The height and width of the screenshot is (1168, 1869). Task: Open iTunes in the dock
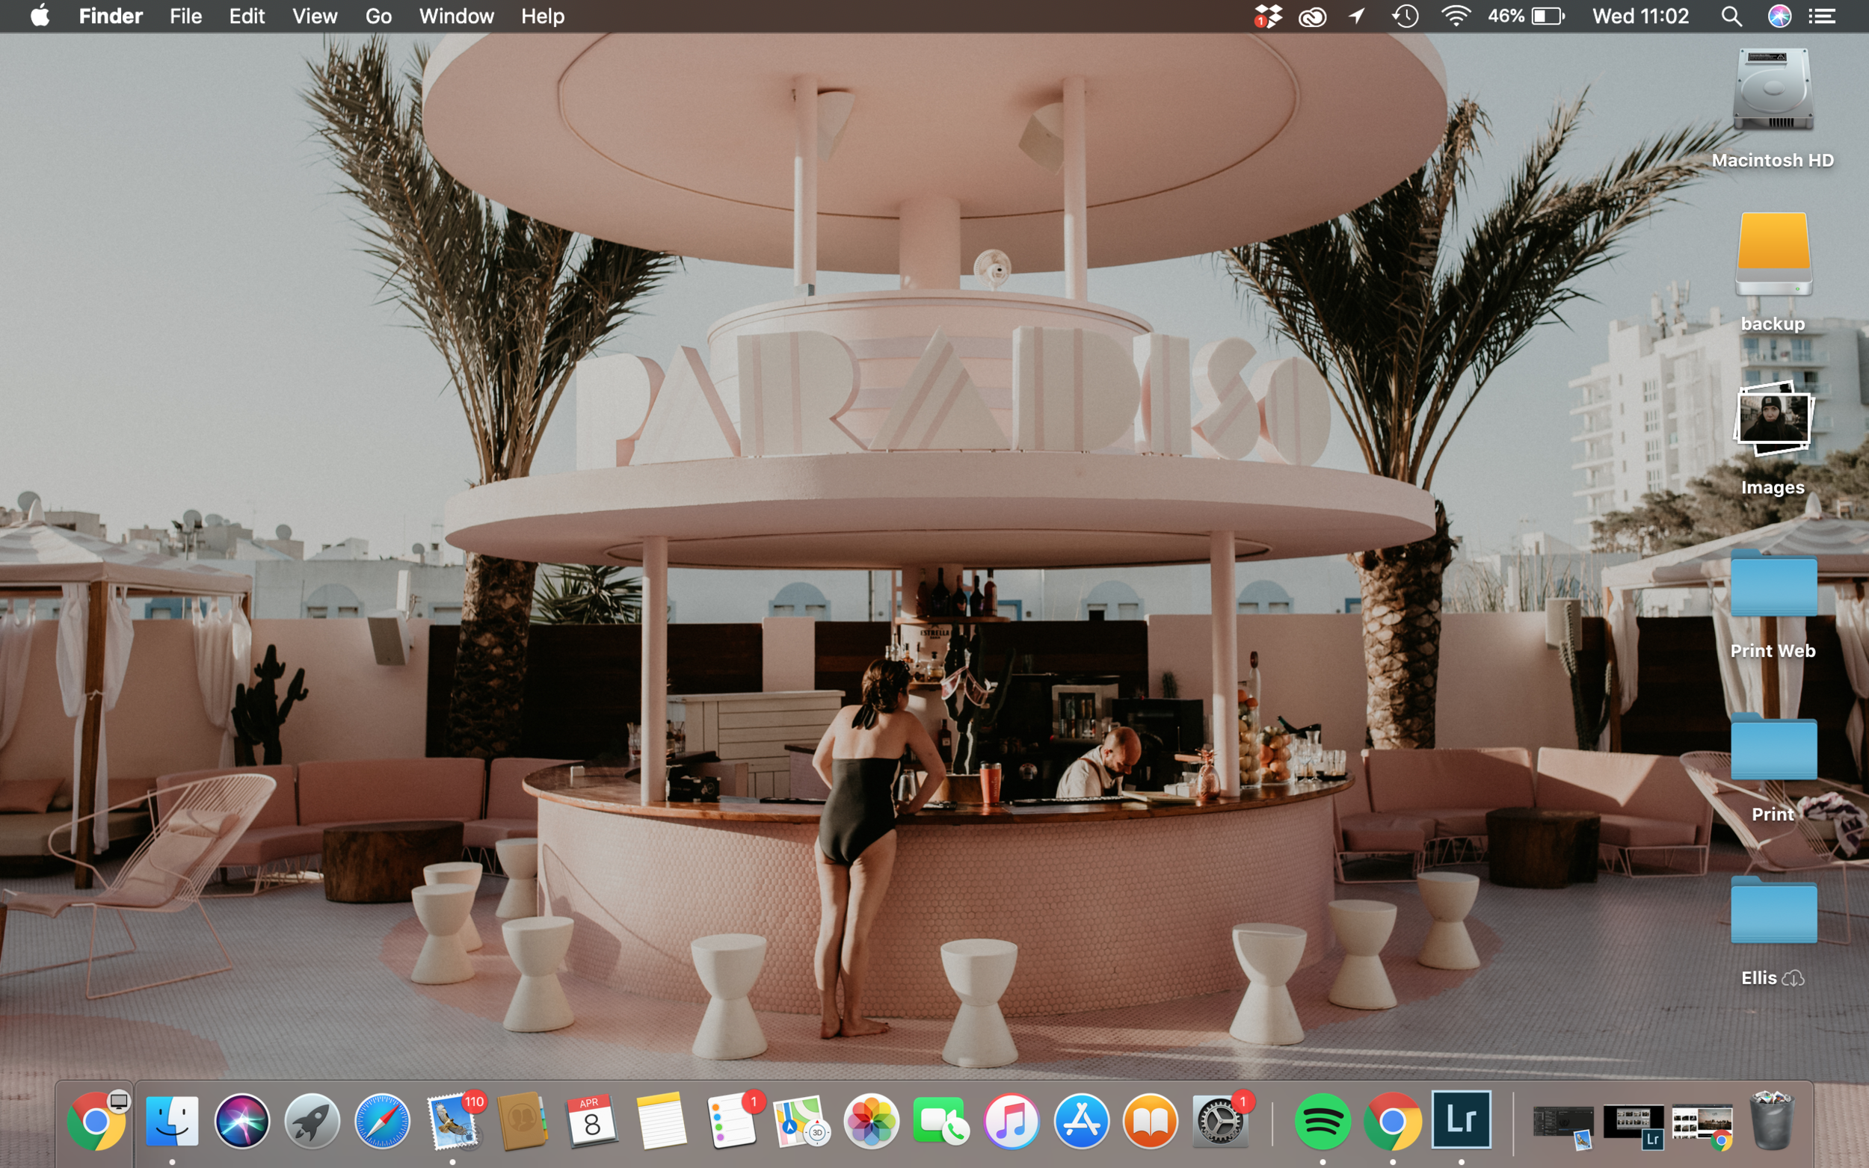tap(1011, 1121)
